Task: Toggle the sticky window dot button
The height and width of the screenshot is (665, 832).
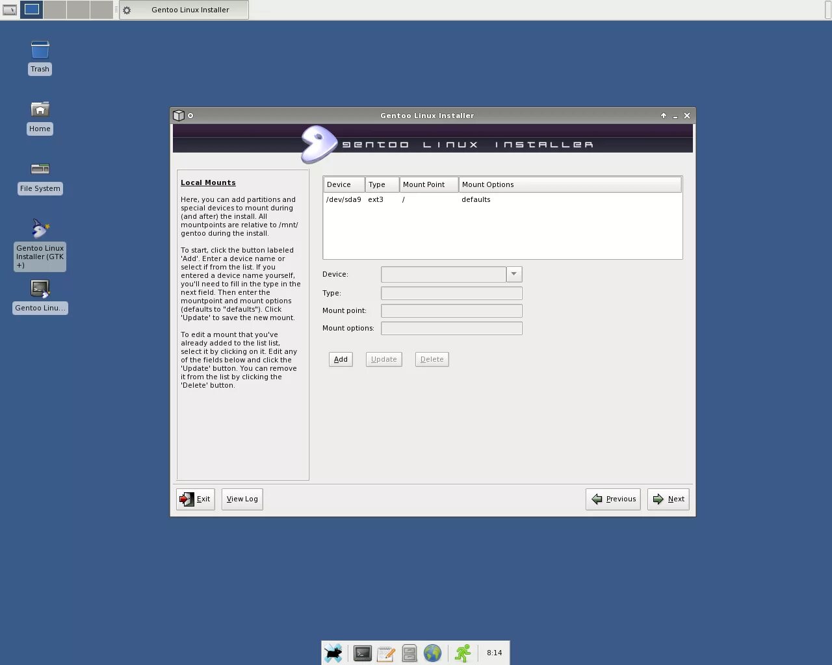Action: pos(190,116)
